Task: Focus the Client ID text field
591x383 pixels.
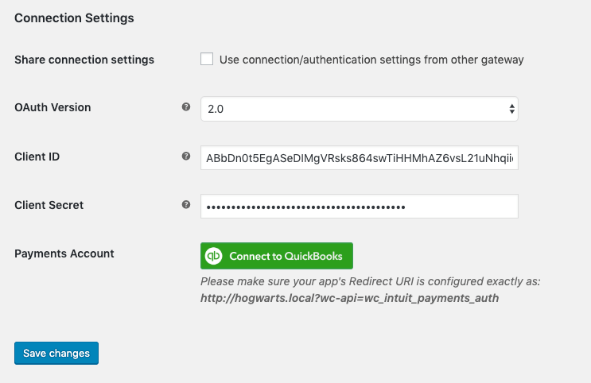Action: pos(359,158)
